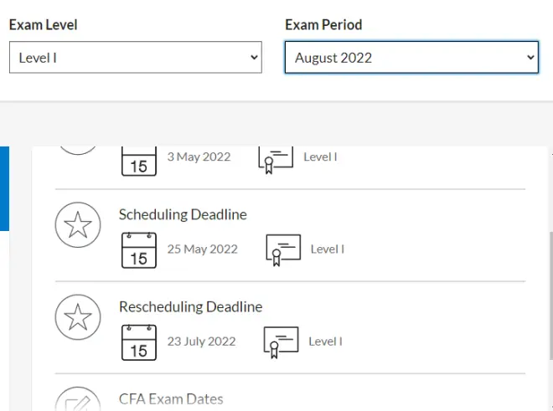
Task: Click the certificate icon in Scheduling Deadline row
Action: (x=283, y=249)
